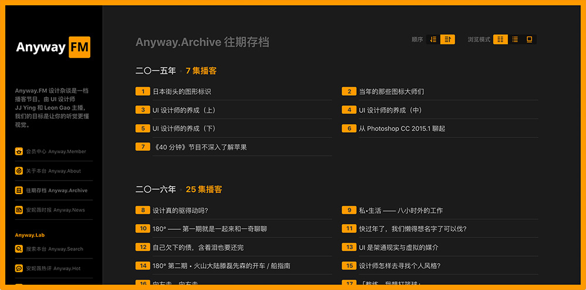Click the Anyway.Lab section heading
586x290 pixels.
pyautogui.click(x=30, y=235)
